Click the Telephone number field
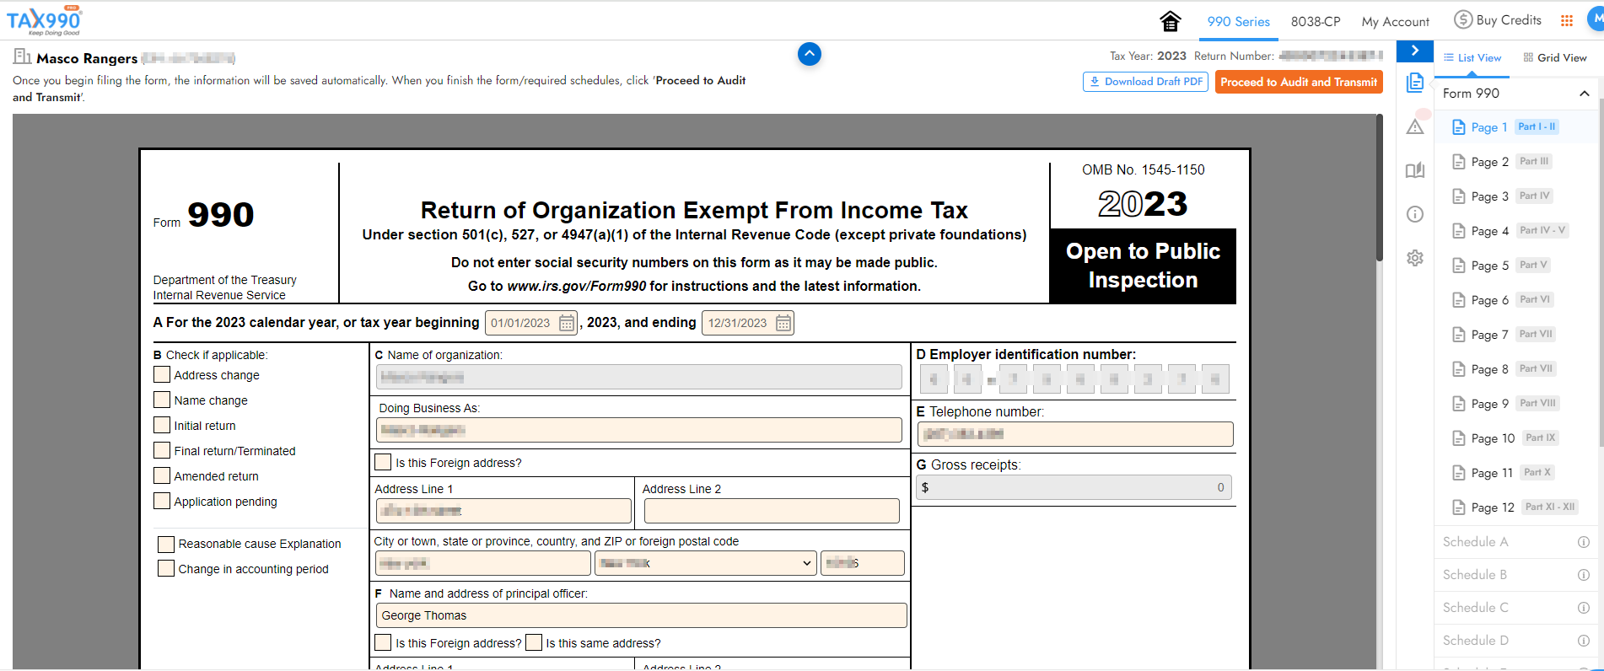This screenshot has height=671, width=1604. 1075,434
